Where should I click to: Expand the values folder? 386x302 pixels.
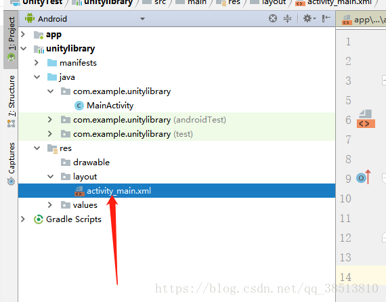click(x=50, y=204)
